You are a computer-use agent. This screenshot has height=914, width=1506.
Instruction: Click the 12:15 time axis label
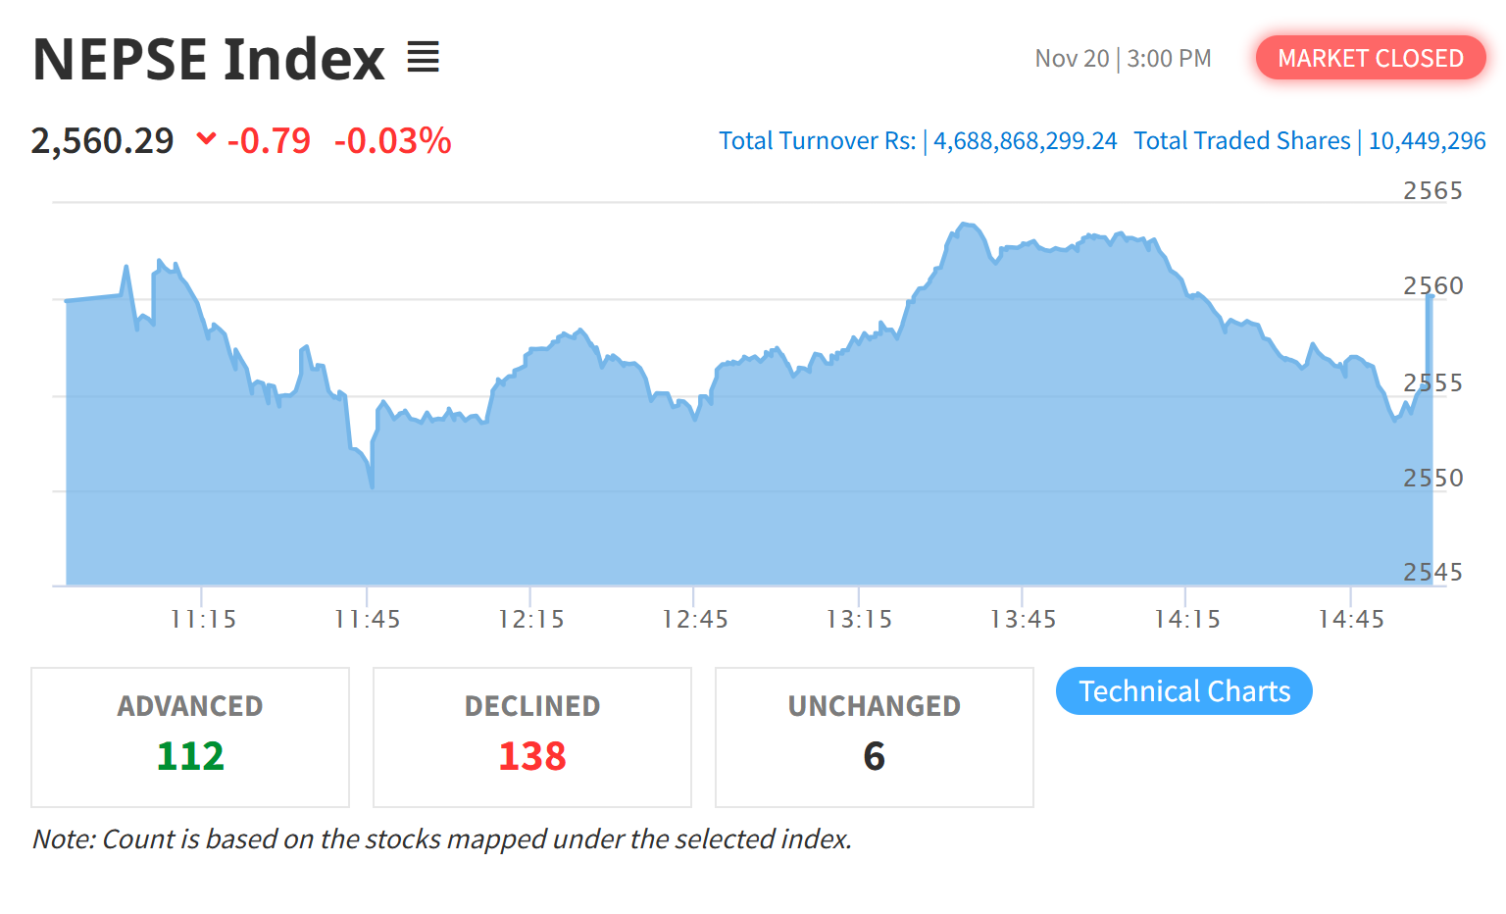(x=531, y=620)
